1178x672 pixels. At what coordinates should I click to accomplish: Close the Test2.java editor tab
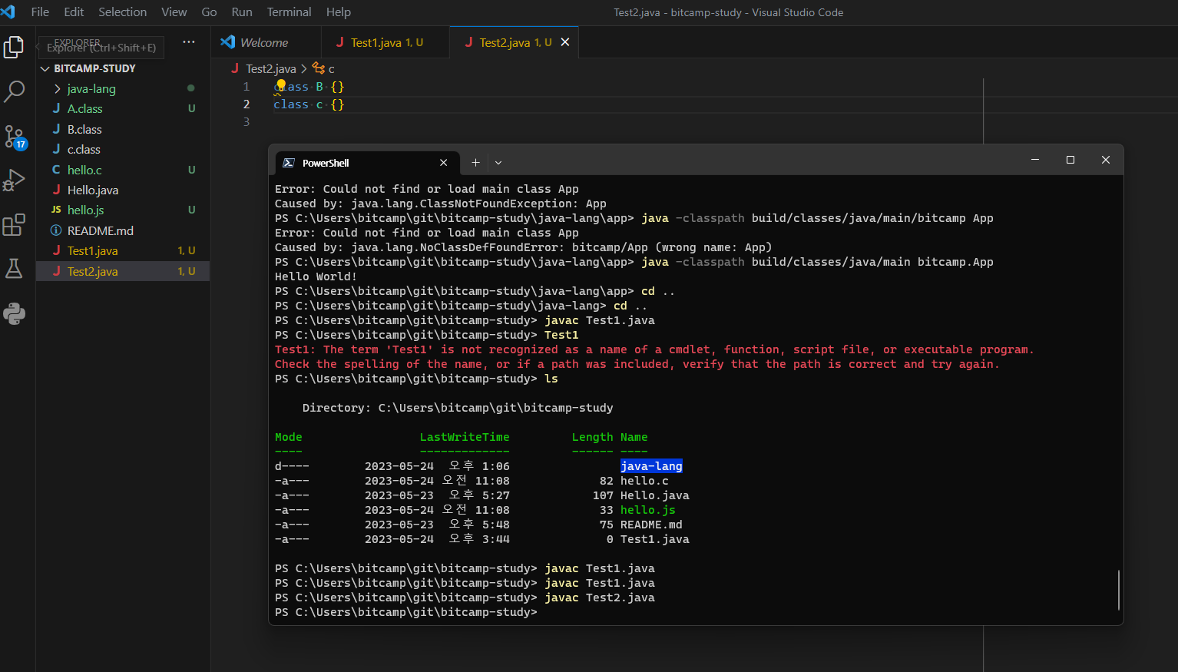(565, 42)
